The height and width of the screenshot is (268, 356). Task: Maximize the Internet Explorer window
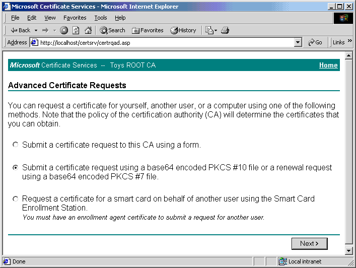click(339, 7)
